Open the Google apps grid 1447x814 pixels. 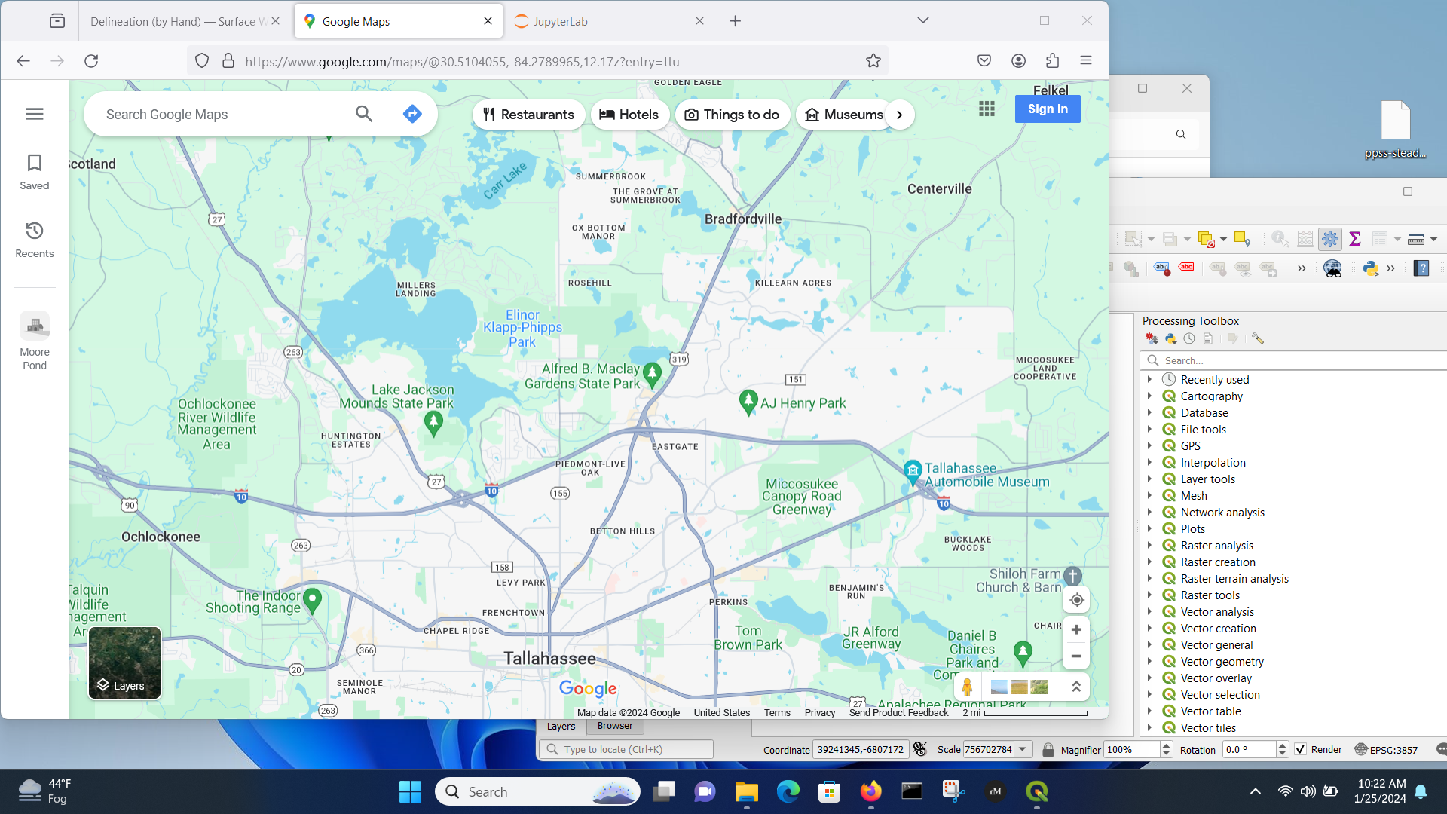[x=987, y=109]
